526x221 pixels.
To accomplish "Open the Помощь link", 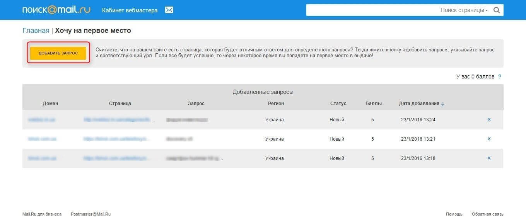I will (x=454, y=214).
